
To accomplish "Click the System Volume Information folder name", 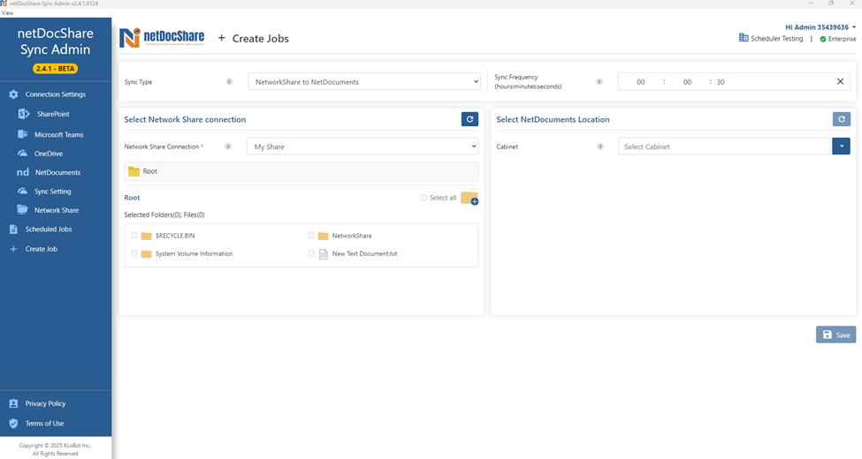I will coord(194,253).
